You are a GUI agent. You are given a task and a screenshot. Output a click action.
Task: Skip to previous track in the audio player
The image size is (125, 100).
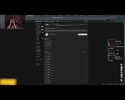click(x=45, y=24)
